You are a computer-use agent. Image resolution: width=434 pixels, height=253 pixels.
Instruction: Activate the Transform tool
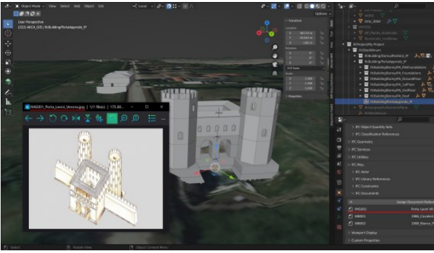(x=8, y=71)
